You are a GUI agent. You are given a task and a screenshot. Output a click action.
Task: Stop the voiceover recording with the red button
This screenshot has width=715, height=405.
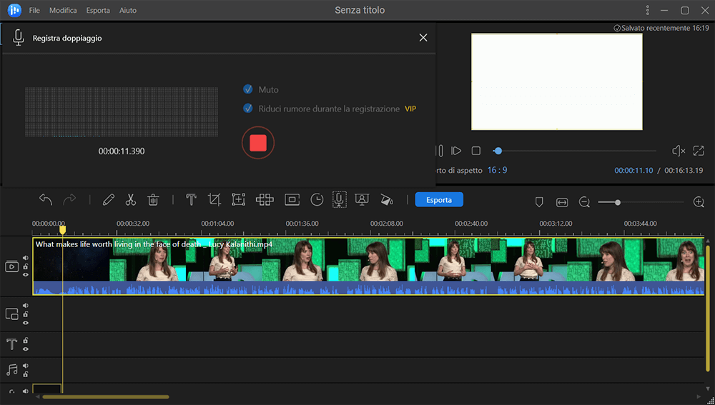tap(258, 143)
